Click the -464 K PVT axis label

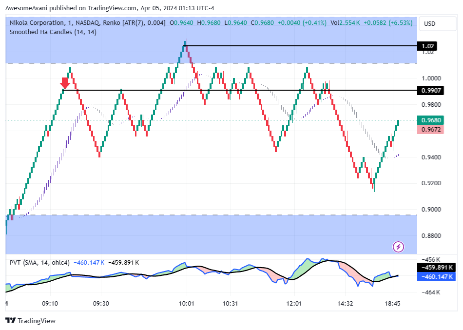tap(431, 292)
